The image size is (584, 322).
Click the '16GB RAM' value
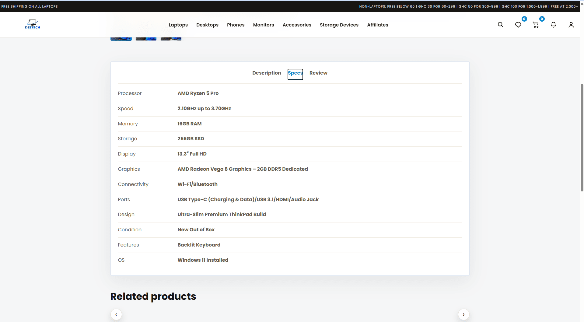click(190, 124)
